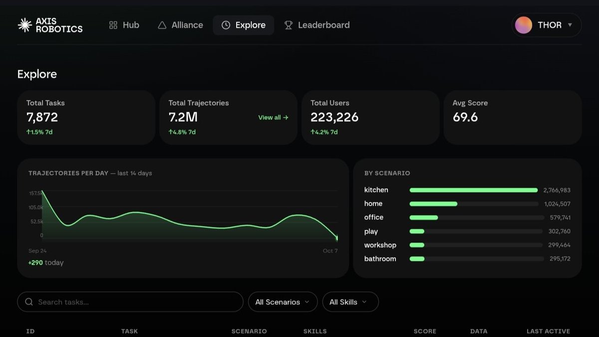
Task: Click the ↑4.8% 7d trend text
Action: coord(182,132)
